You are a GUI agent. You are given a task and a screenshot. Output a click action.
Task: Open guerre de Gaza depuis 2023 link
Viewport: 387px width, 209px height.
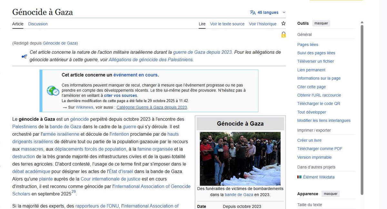coord(203,52)
